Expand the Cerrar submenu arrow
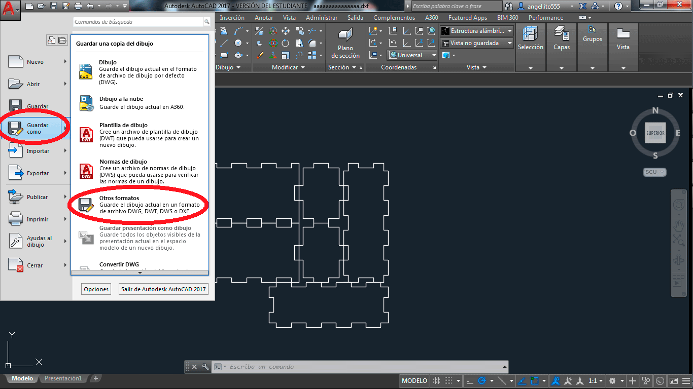 coord(65,265)
